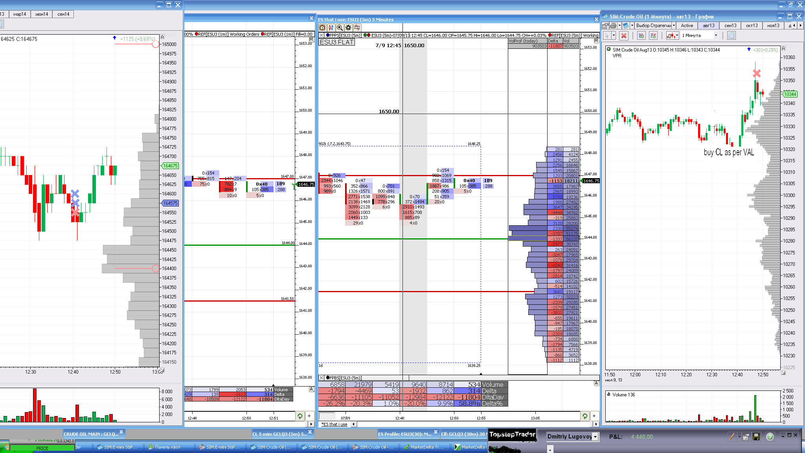Viewport: 805px width, 453px height.
Task: Add strategy to Crude Oil chart
Action: 653,35
